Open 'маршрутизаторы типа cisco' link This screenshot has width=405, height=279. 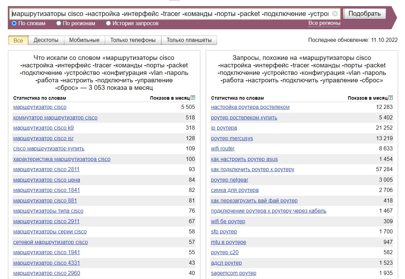[x=48, y=211]
